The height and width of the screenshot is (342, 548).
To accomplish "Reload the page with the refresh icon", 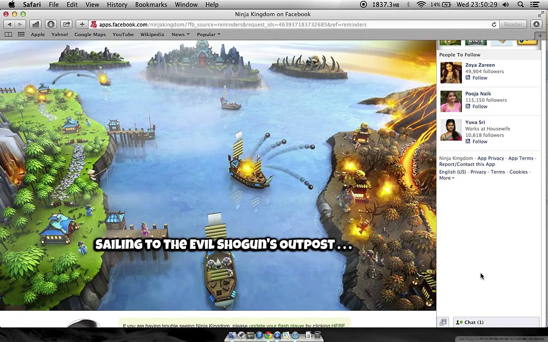I will click(x=494, y=24).
